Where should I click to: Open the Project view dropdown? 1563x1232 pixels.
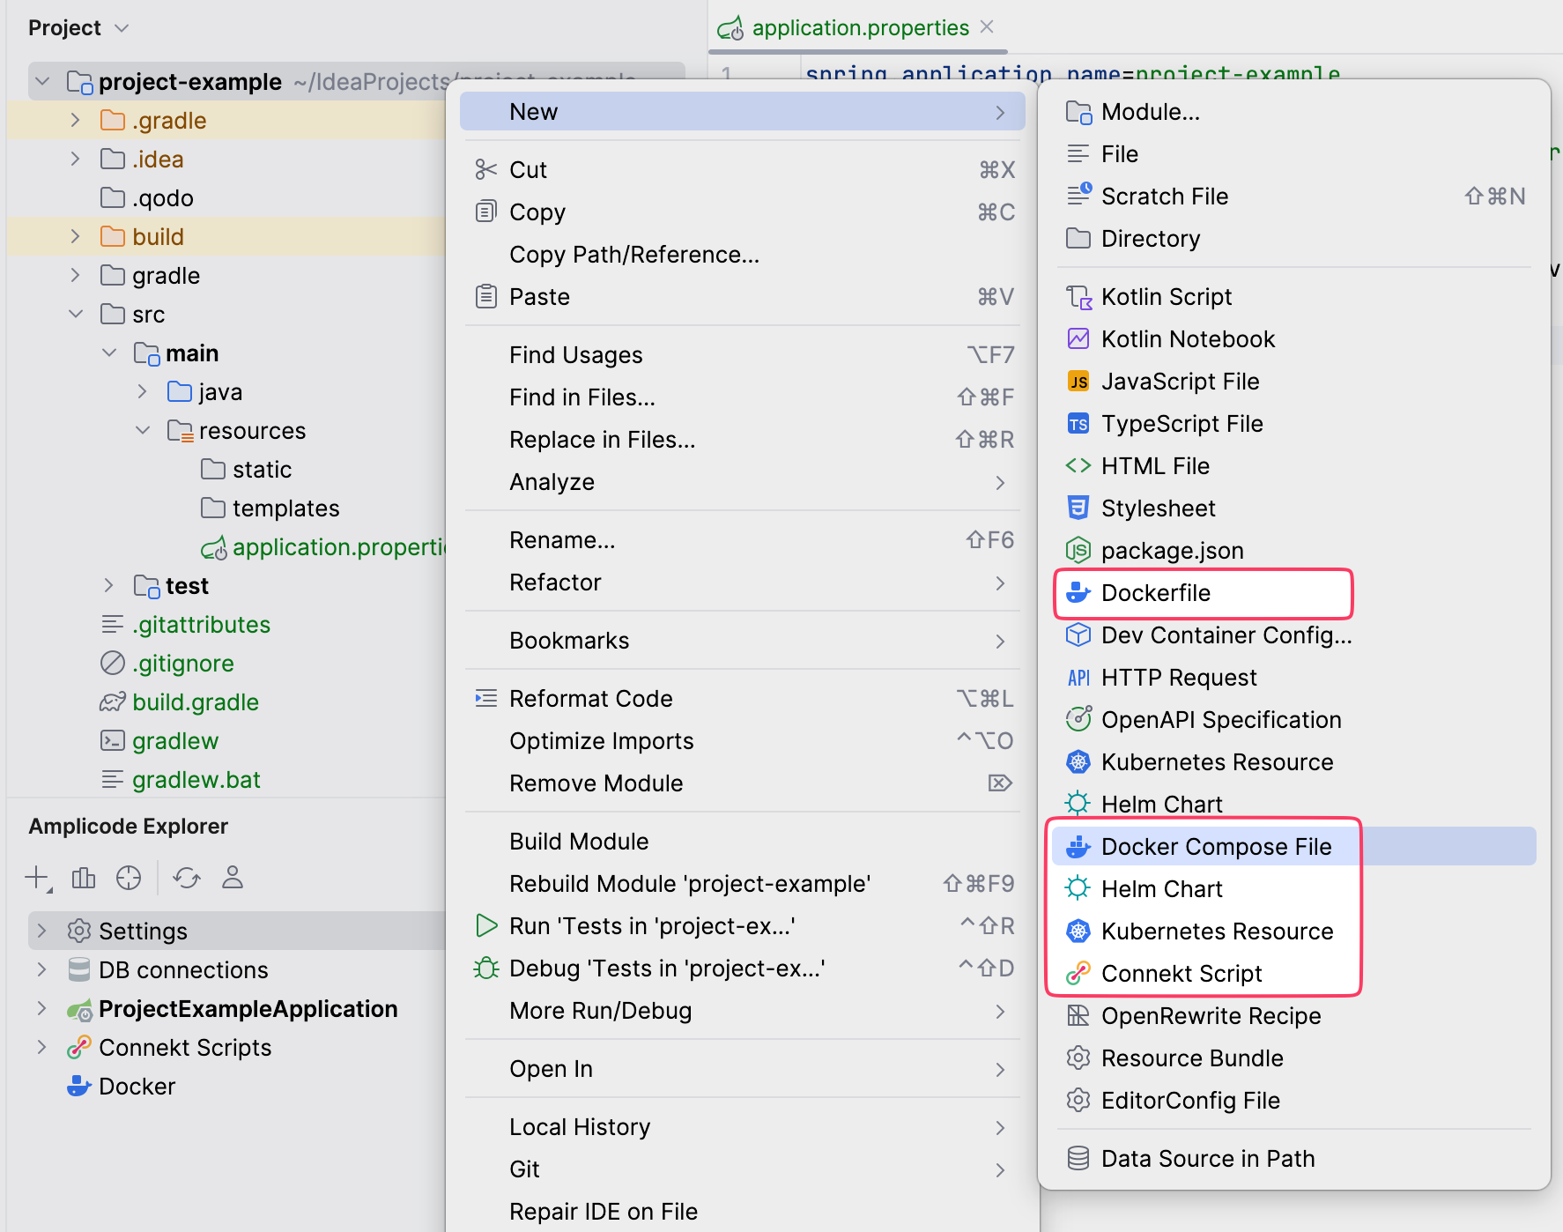[122, 28]
